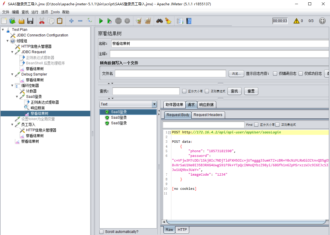Open the 文件 menu

[x=6, y=12]
